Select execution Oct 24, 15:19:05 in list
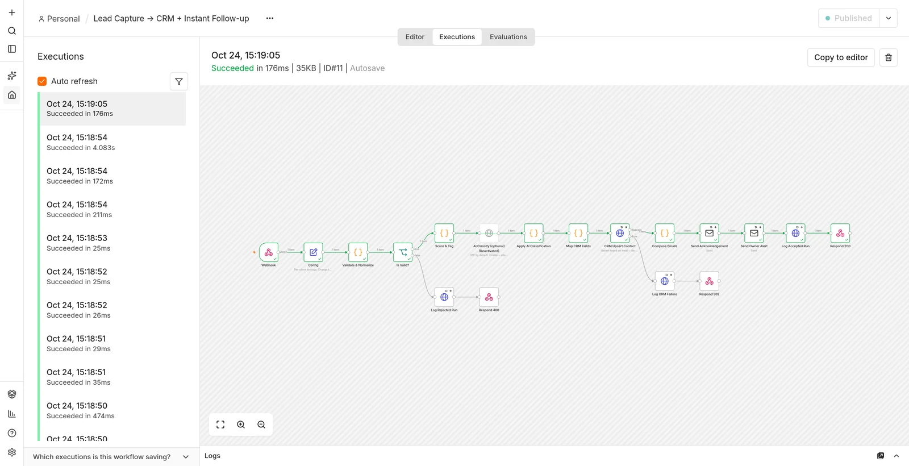The width and height of the screenshot is (909, 466). pyautogui.click(x=112, y=109)
